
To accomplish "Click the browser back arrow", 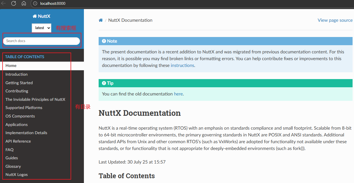I will [x=4, y=3].
